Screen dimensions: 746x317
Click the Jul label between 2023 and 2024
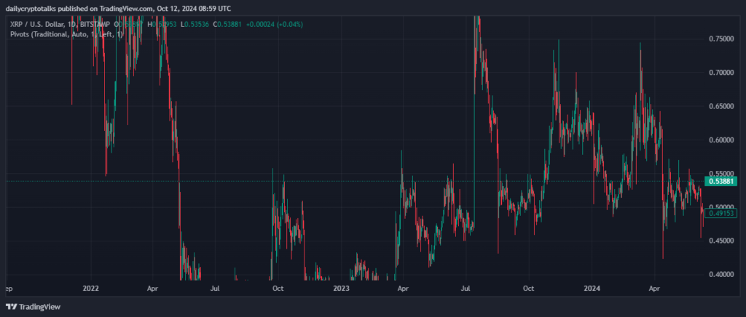tap(466, 288)
